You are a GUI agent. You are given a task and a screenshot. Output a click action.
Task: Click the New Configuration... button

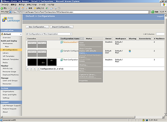(x=38, y=27)
